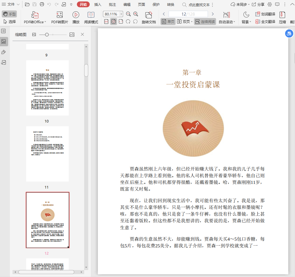Click the 划词翻译 translate tool

click(265, 14)
